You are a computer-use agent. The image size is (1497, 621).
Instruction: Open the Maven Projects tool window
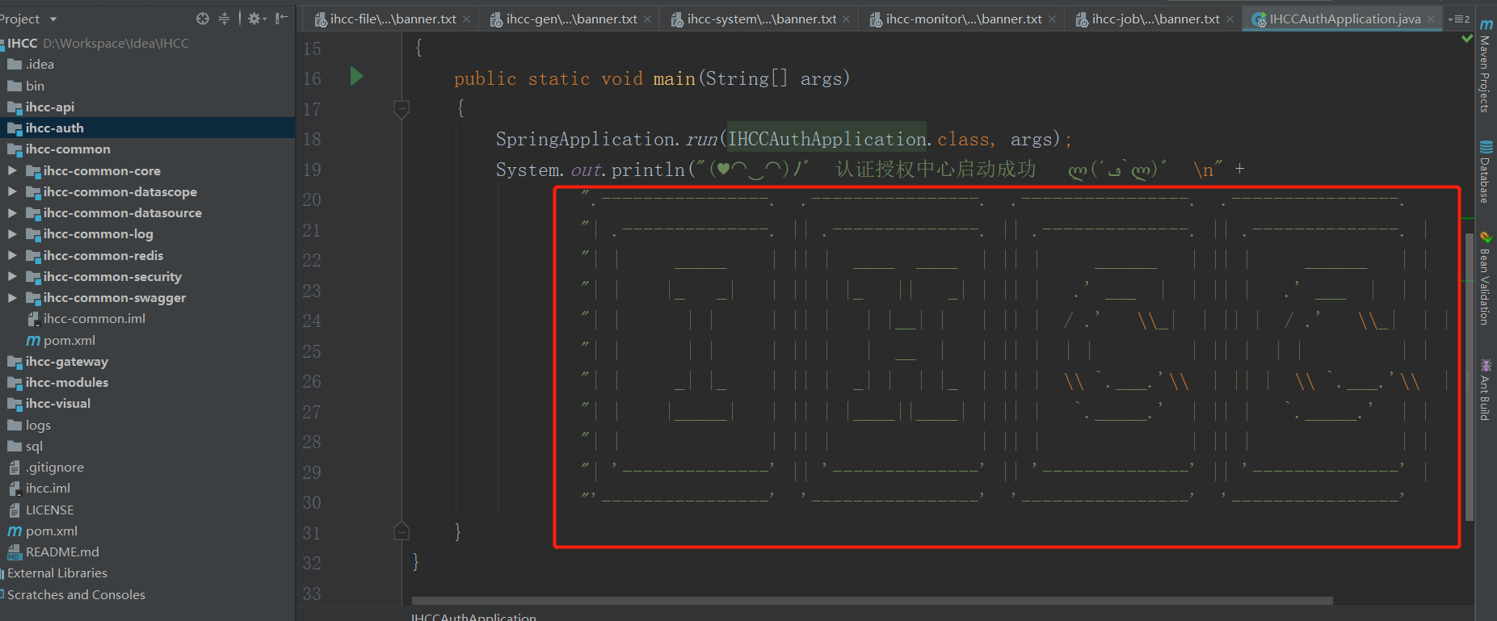click(x=1486, y=65)
